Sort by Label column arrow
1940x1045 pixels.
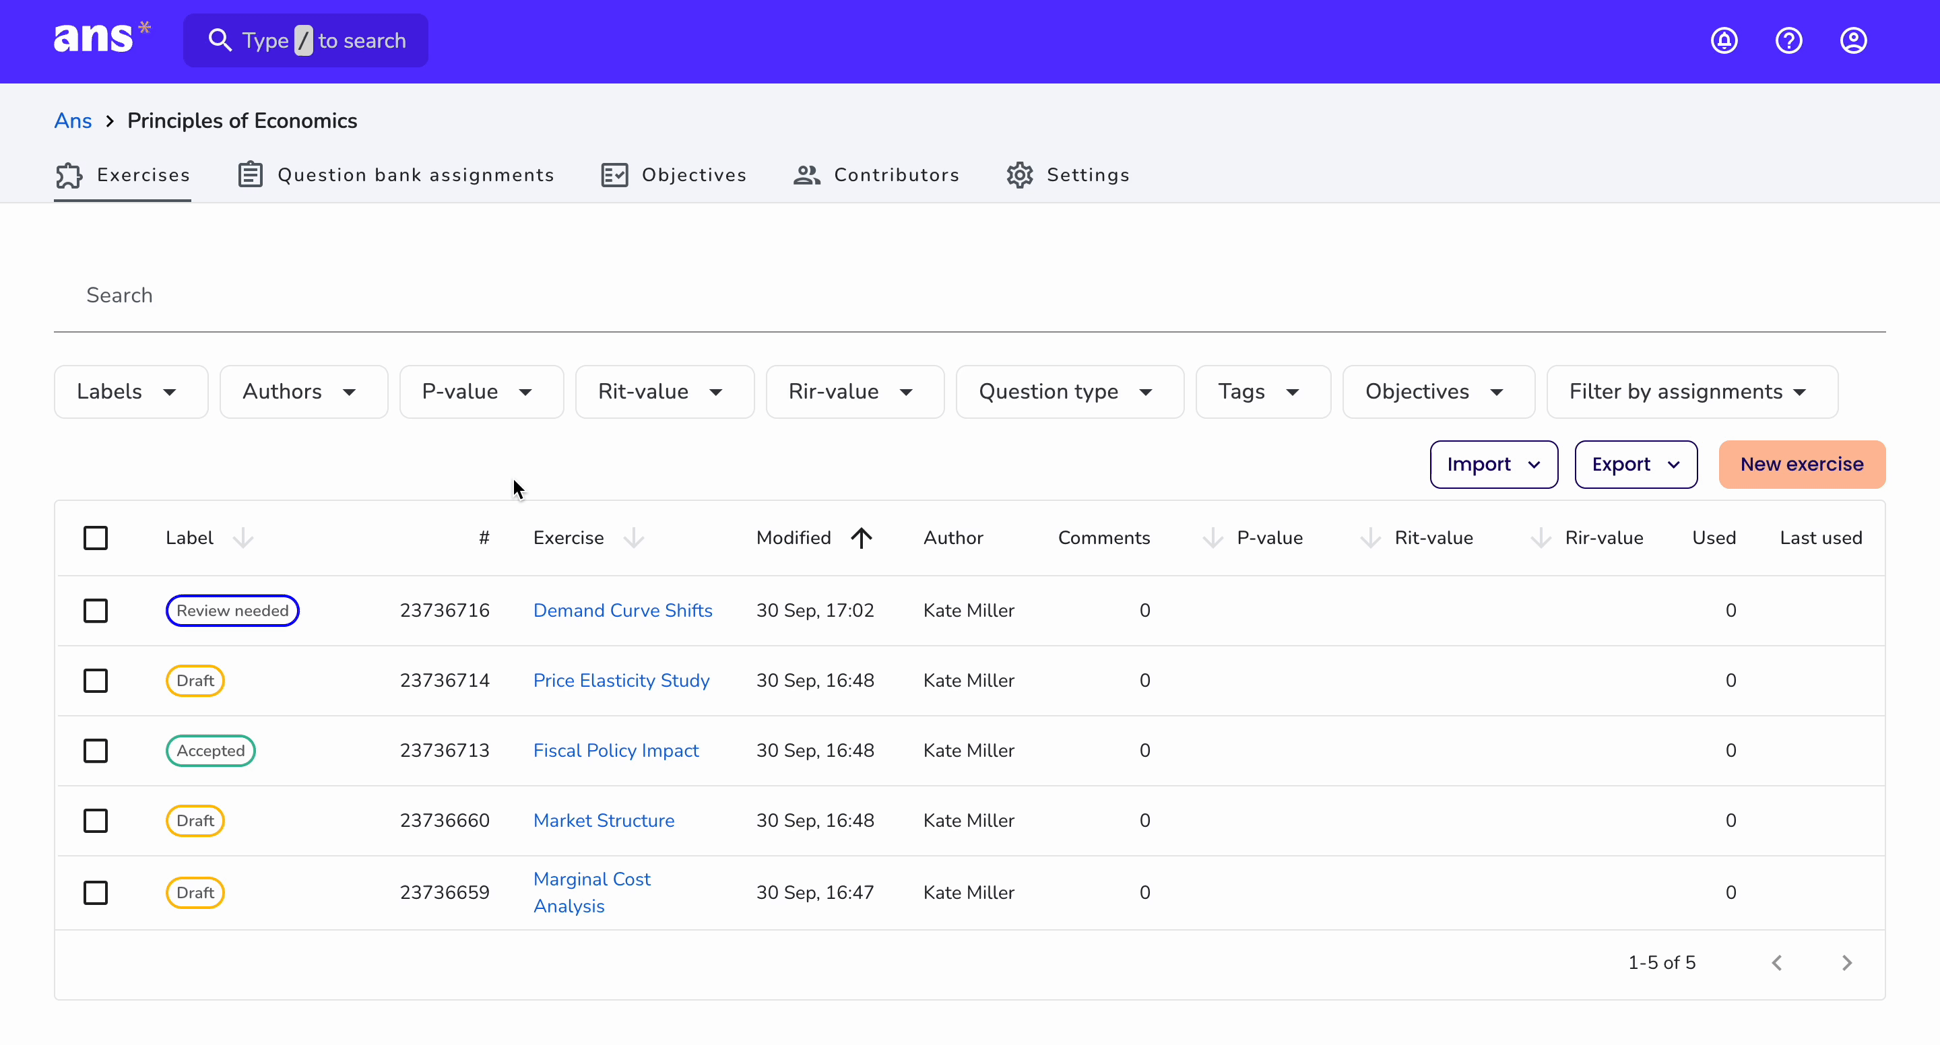[243, 537]
